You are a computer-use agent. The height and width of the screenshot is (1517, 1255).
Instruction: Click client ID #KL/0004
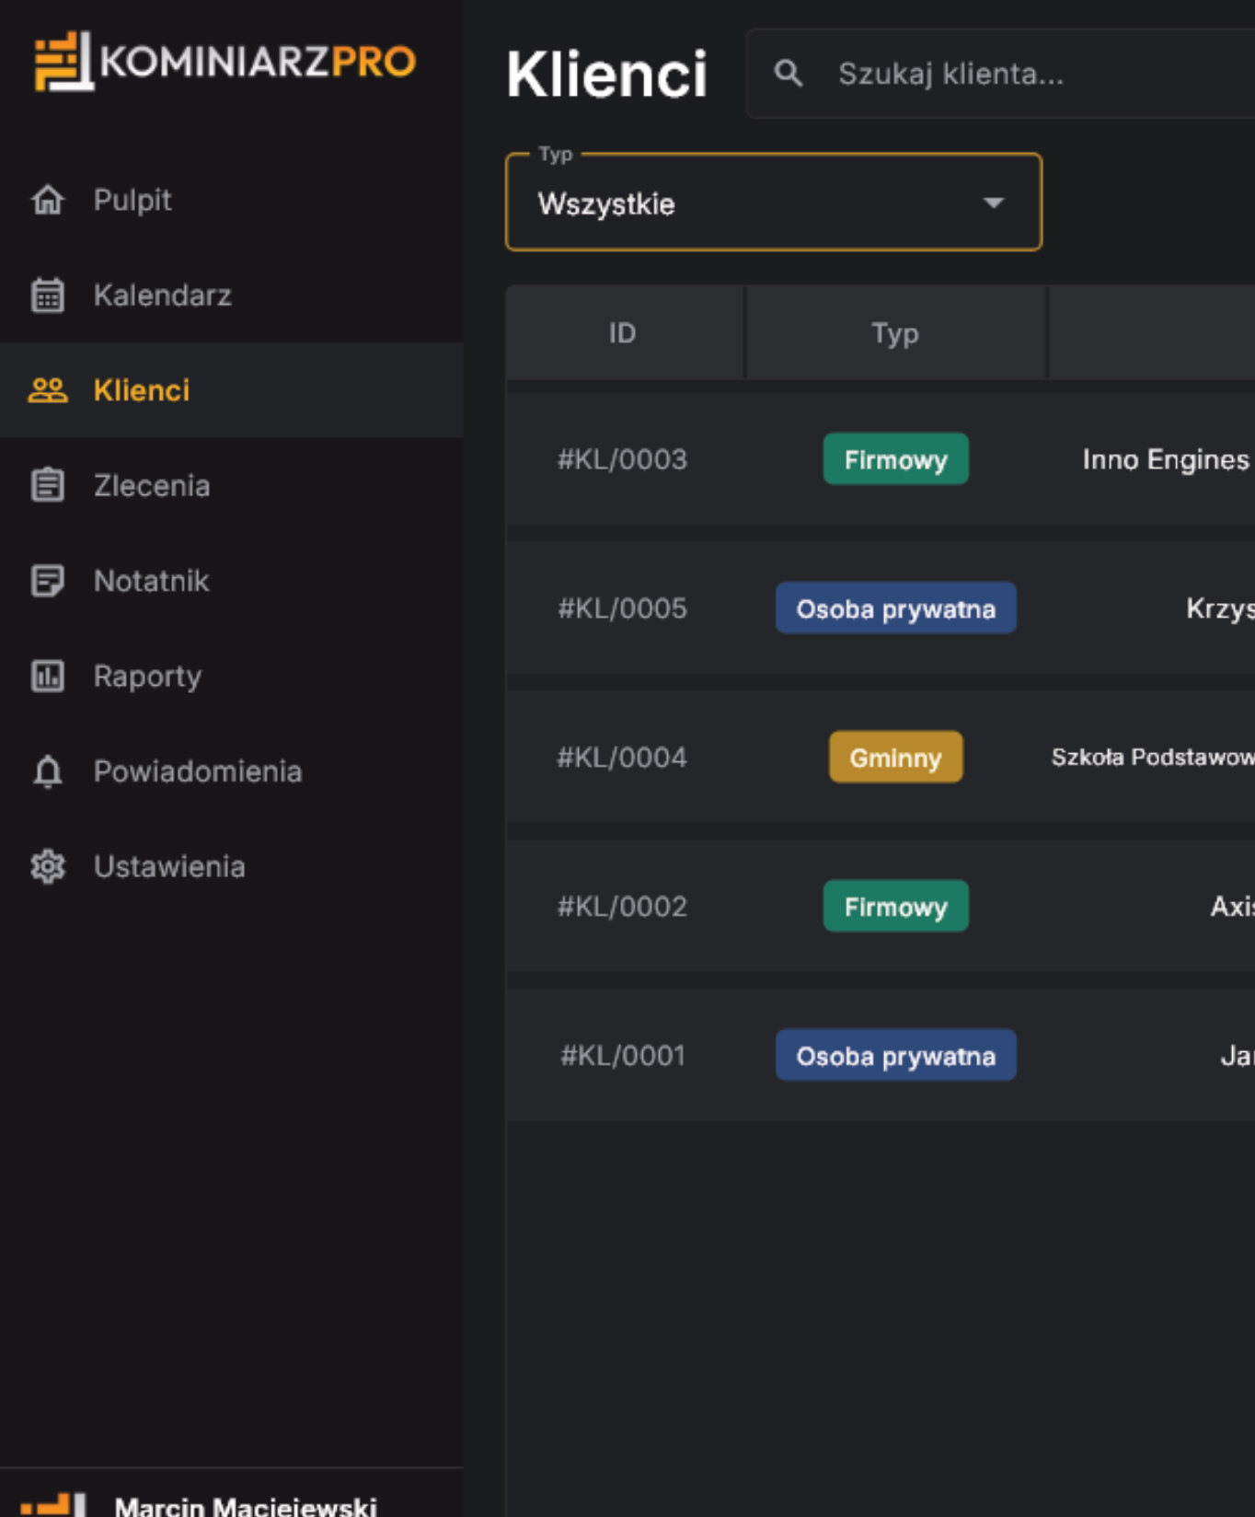point(623,758)
